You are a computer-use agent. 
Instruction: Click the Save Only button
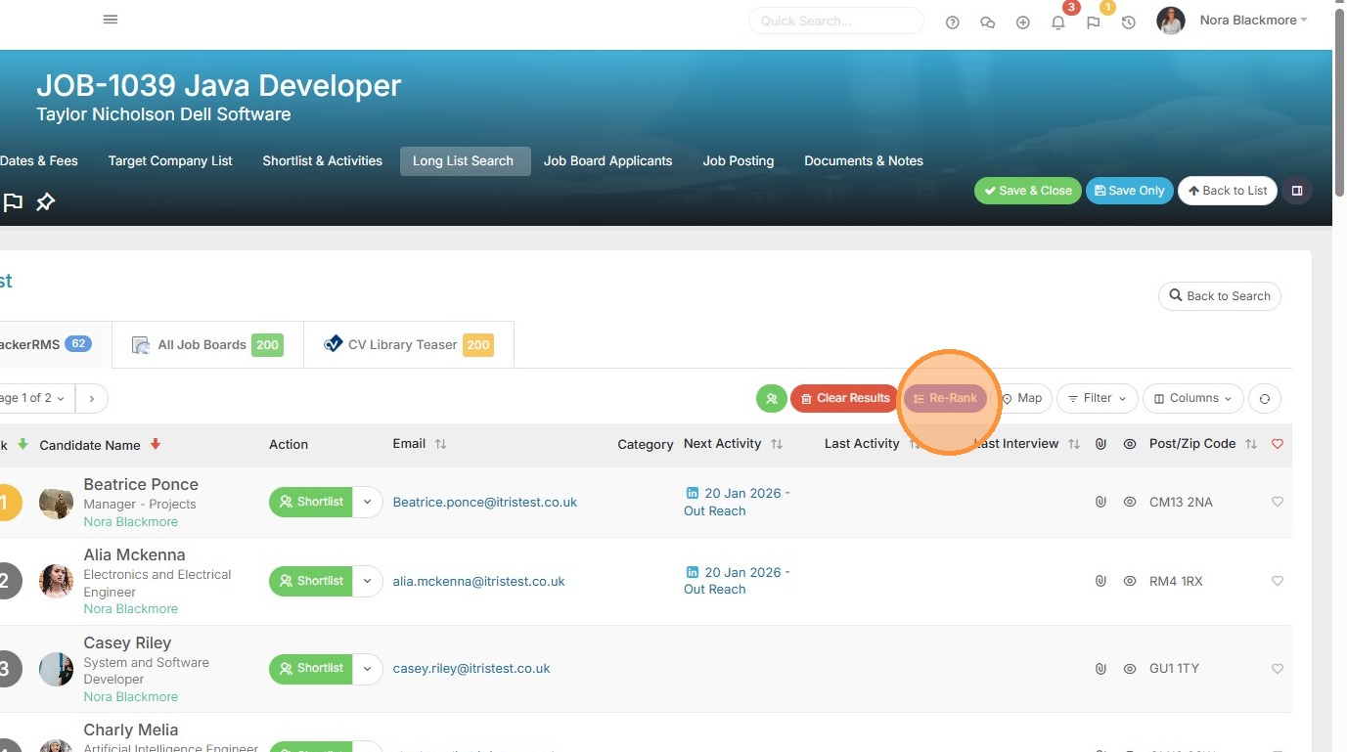tap(1130, 191)
